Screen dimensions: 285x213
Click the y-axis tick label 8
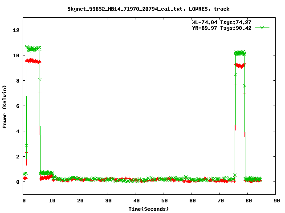point(18,81)
